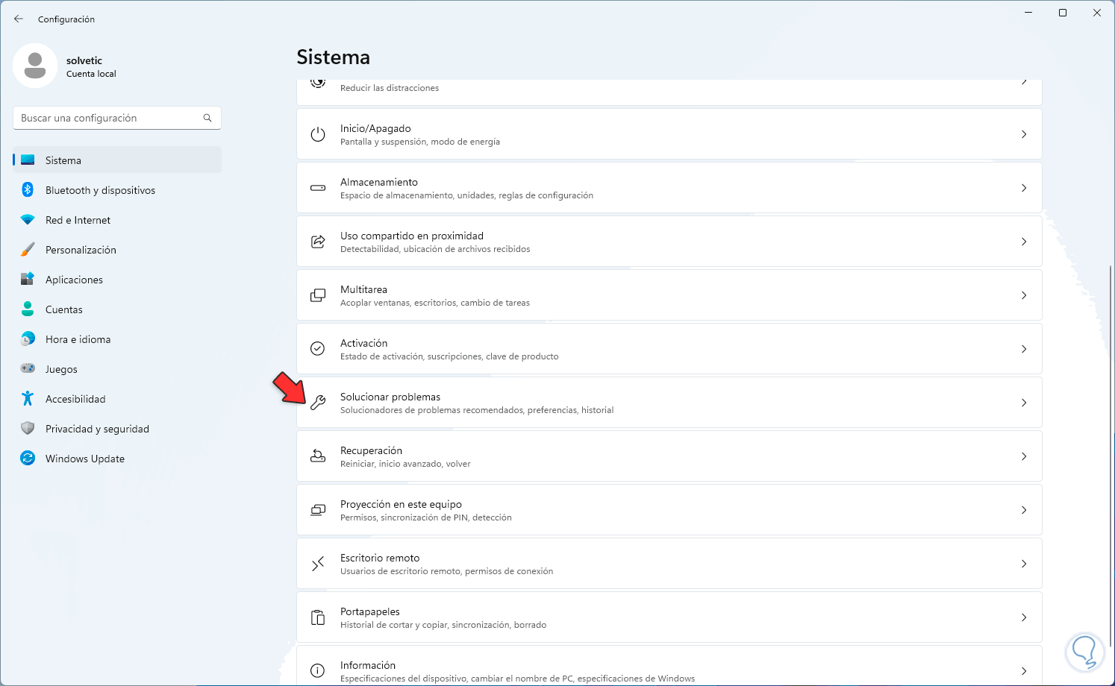Image resolution: width=1115 pixels, height=686 pixels.
Task: Go to Personalización section
Action: click(x=81, y=250)
